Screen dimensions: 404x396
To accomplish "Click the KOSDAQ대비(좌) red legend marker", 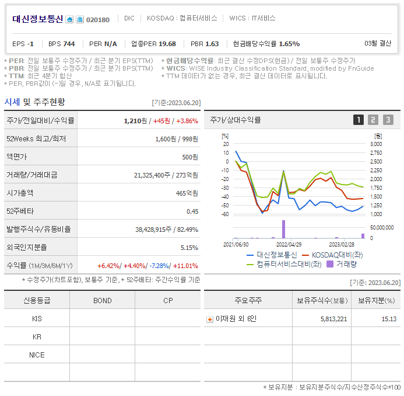I will (305, 255).
